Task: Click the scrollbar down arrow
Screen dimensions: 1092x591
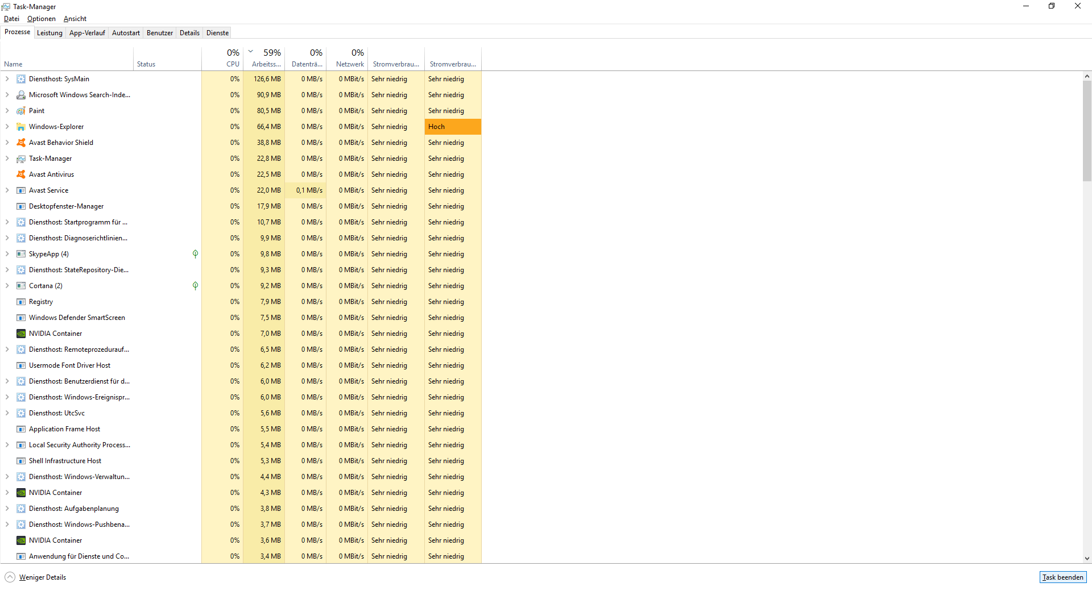Action: point(1087,559)
